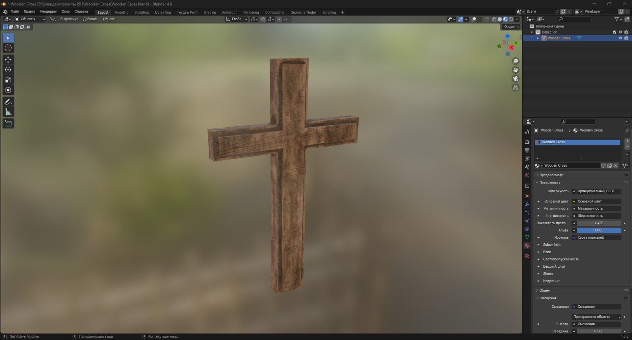Toggle viewport gizmos display
The width and height of the screenshot is (632, 340).
[461, 19]
